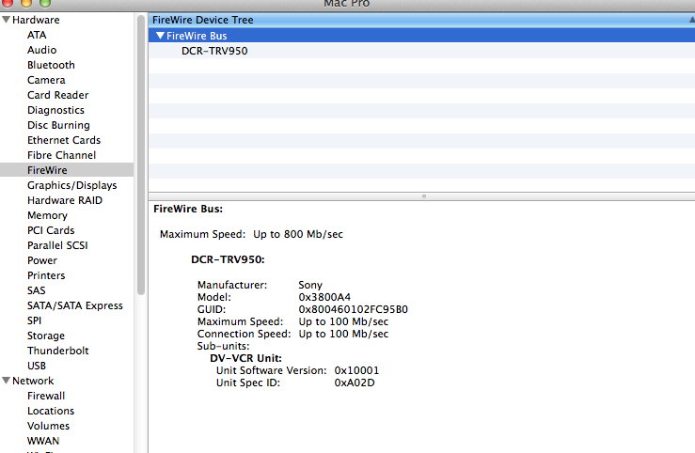Viewport: 695px width, 453px height.
Task: Click the Unit Spec ID value 0xA02D
Action: [355, 383]
